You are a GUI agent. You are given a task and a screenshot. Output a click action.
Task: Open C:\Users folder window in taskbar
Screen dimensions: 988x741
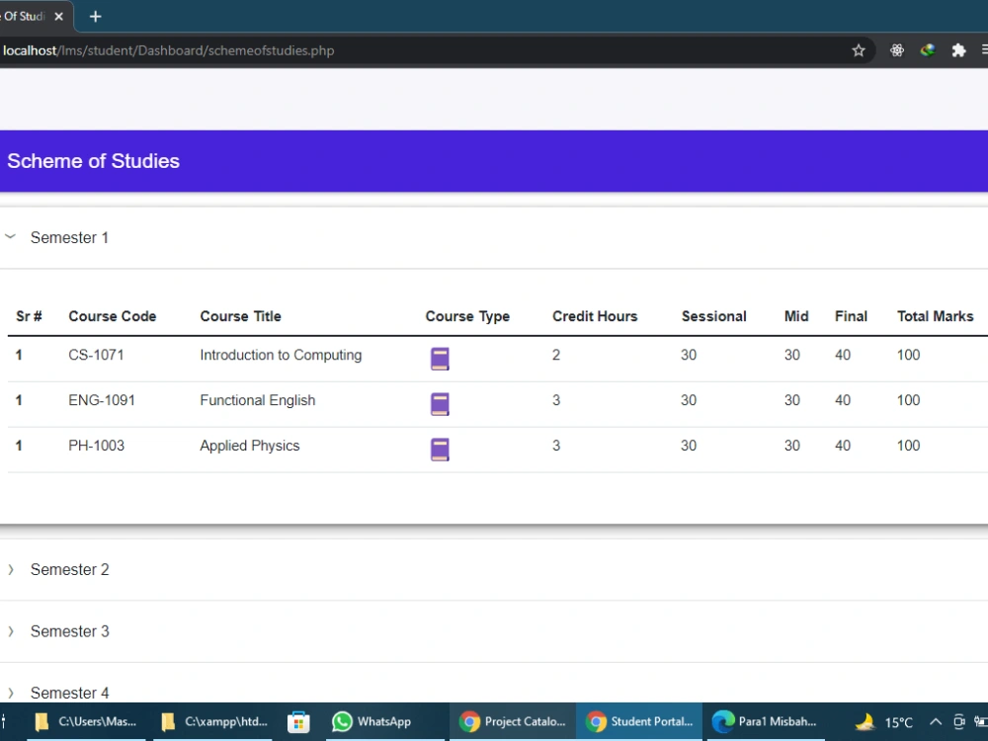coord(85,722)
